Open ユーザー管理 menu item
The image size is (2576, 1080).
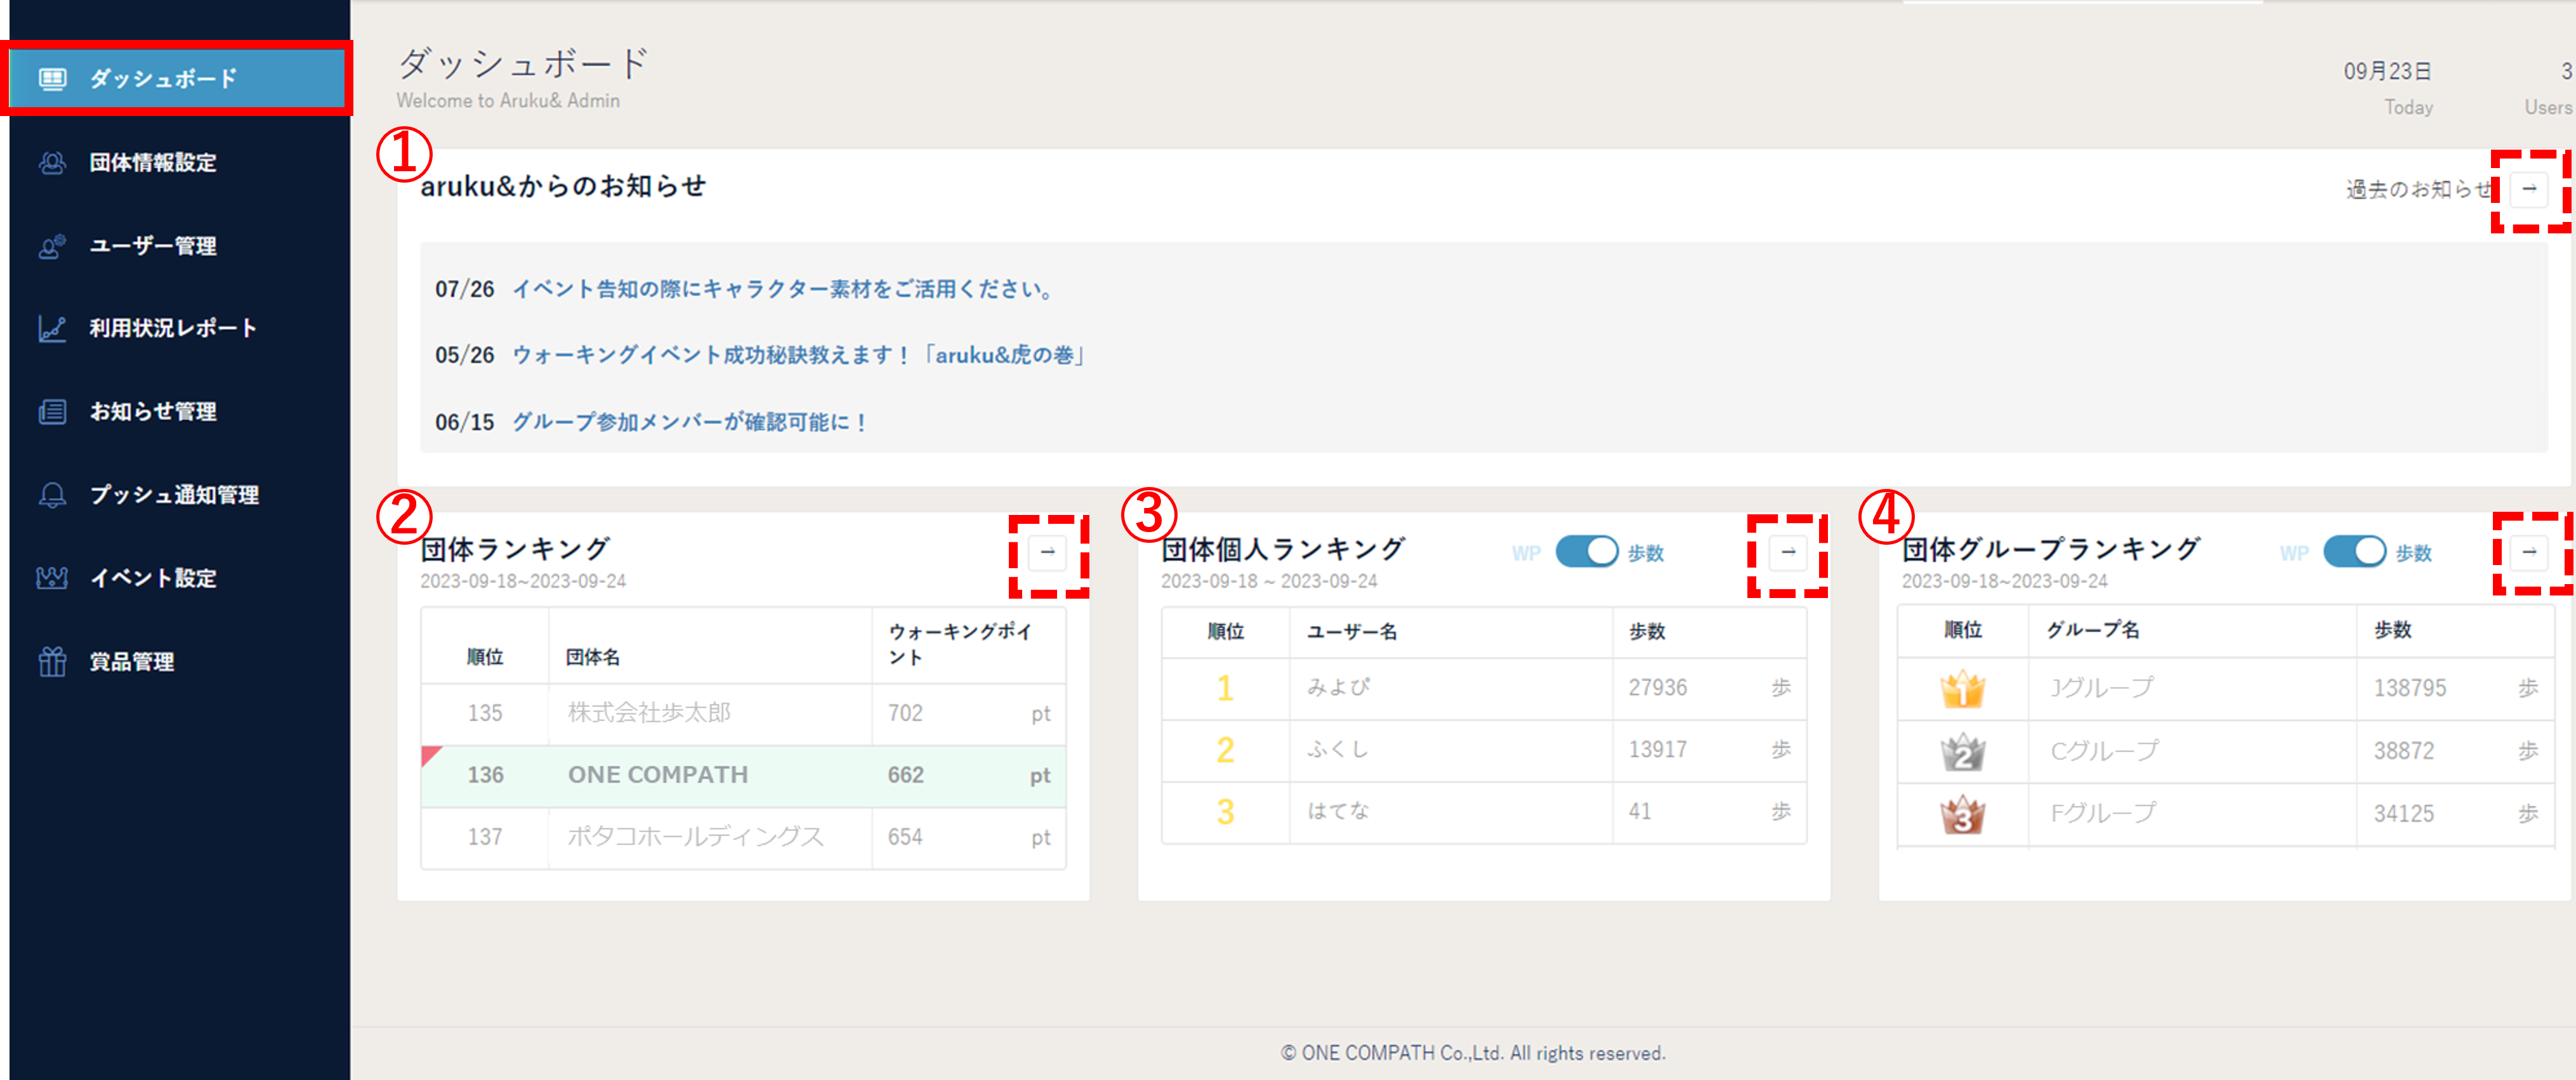(153, 246)
